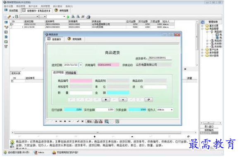
Task: Click the up-arrow button in 进货明细 navigator
Action: (123, 100)
